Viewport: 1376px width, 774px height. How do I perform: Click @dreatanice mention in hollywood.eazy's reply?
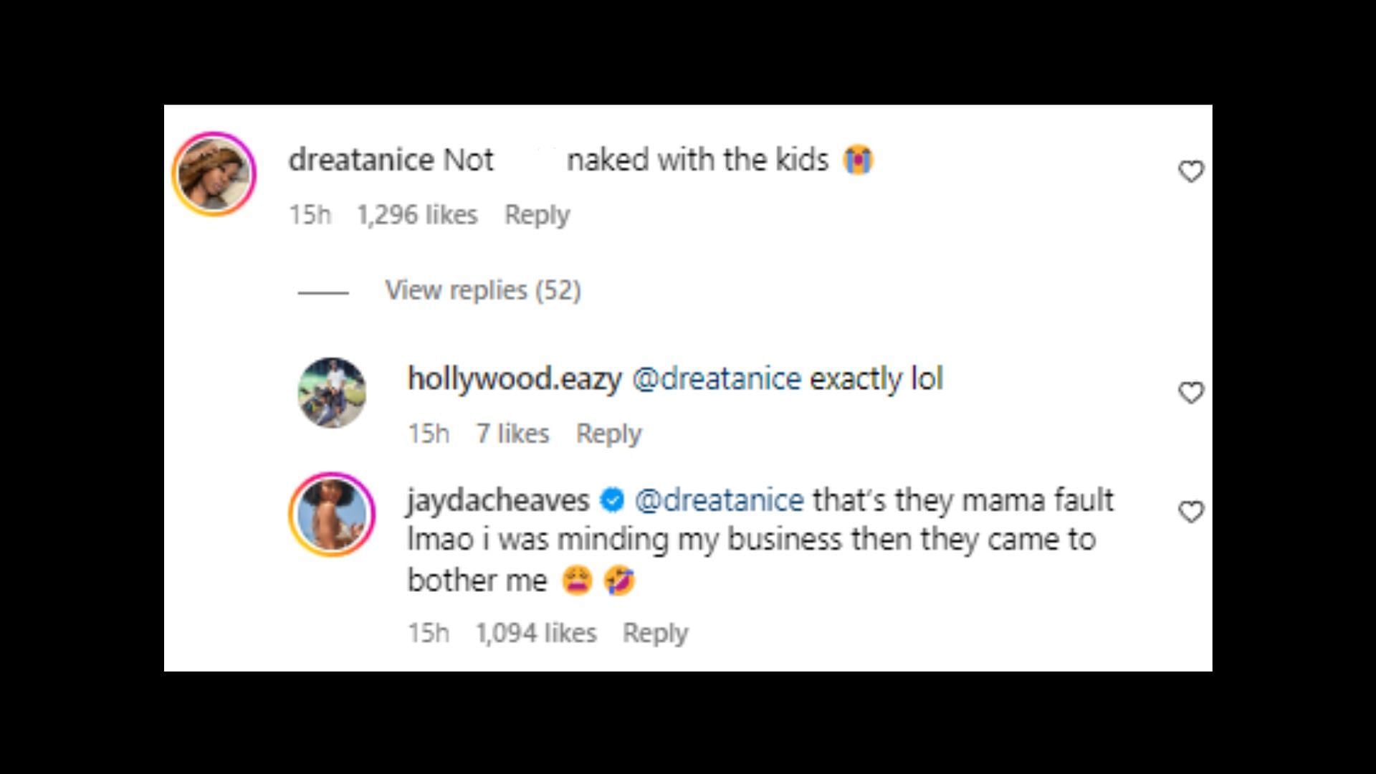(x=716, y=378)
